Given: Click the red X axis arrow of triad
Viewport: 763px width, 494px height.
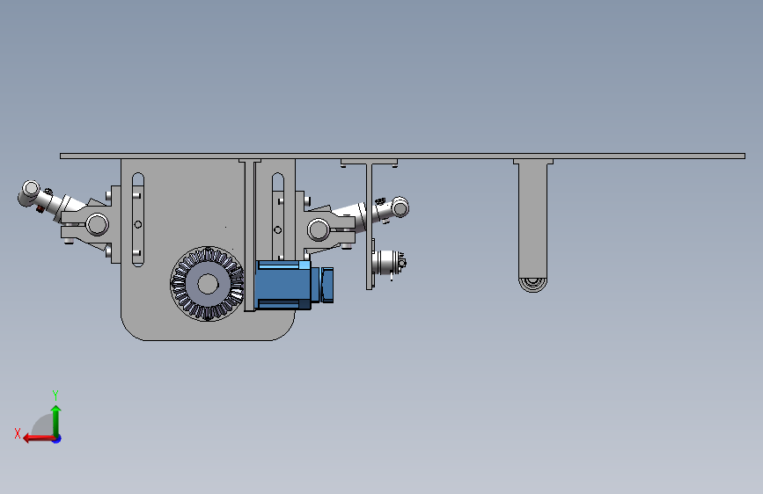Looking at the screenshot, I should tap(38, 439).
